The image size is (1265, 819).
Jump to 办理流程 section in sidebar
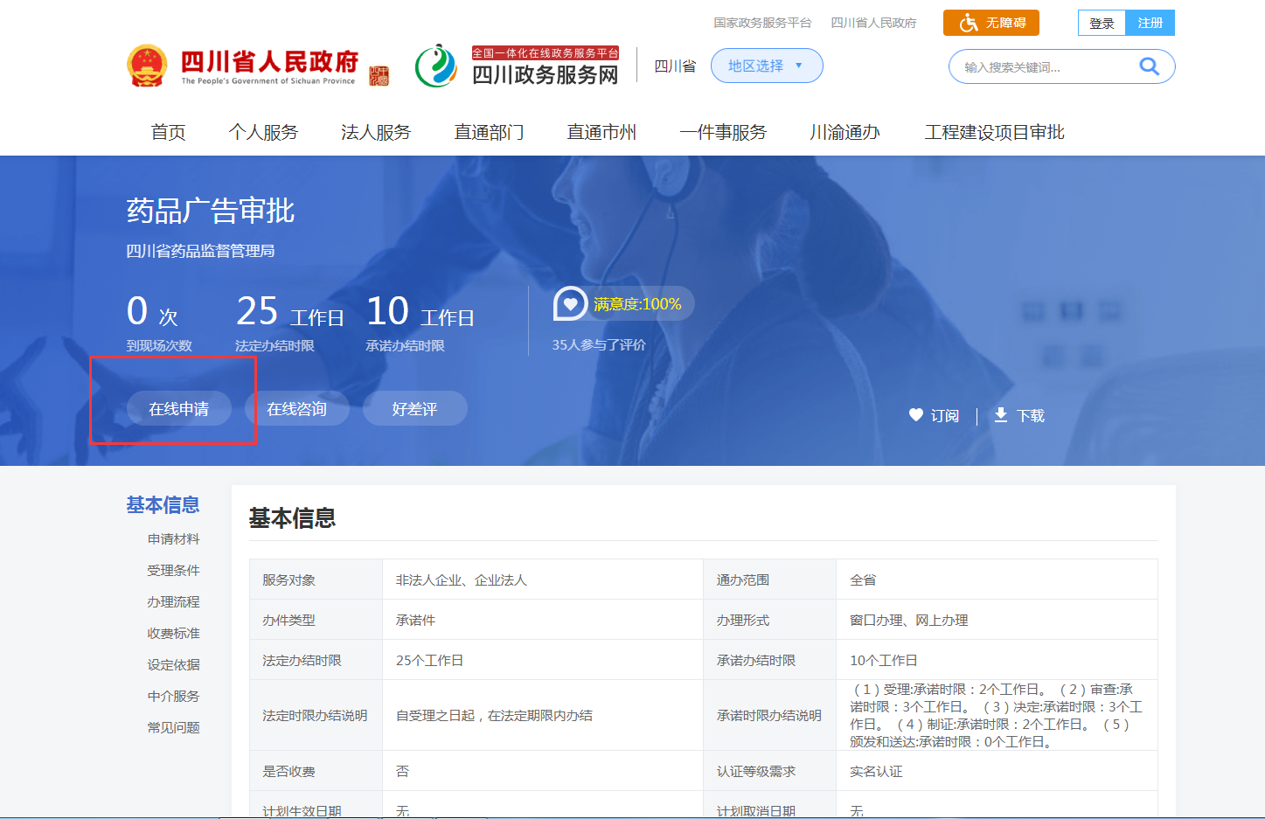coord(173,602)
